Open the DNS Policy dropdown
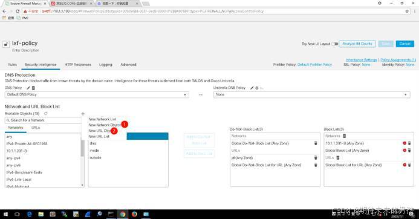This screenshot has width=419, height=219. [97, 94]
